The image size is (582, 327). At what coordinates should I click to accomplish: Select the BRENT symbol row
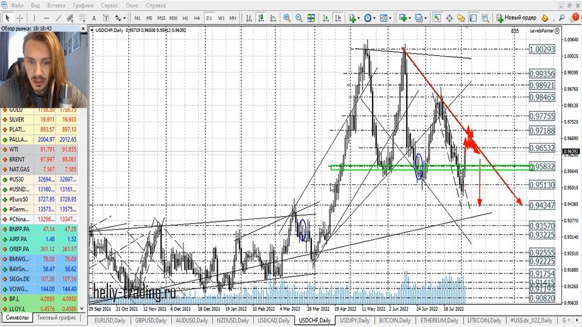click(x=40, y=159)
